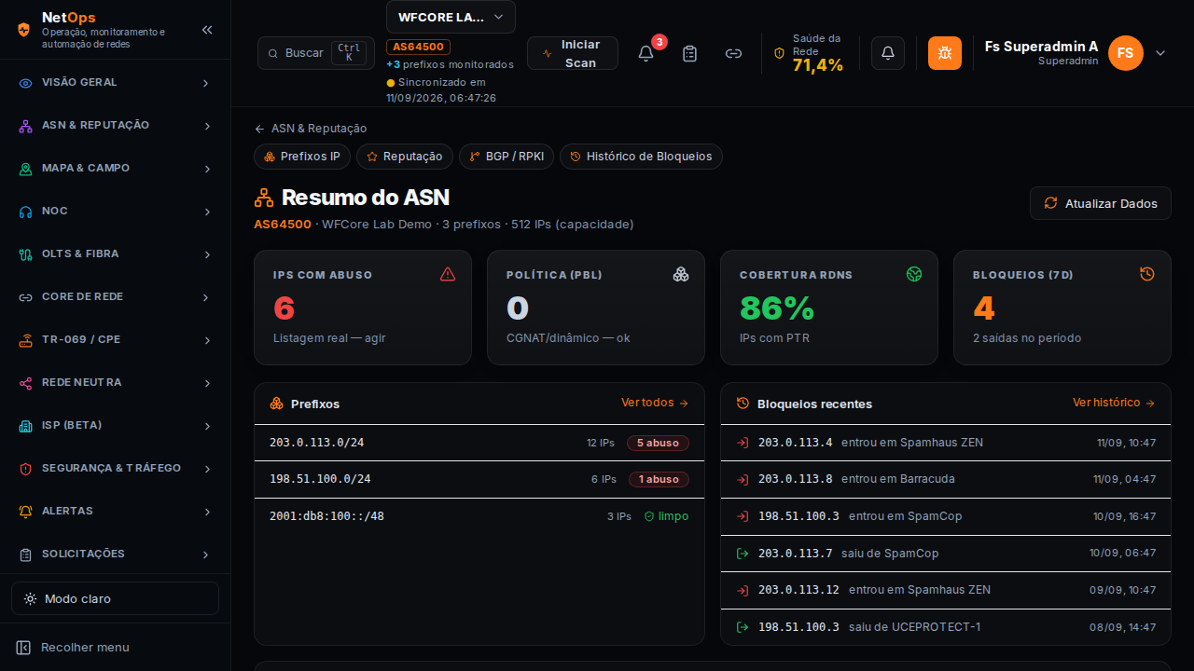Open Ver histórico link in Bloqueios recentes
The width and height of the screenshot is (1194, 671).
pos(1114,403)
